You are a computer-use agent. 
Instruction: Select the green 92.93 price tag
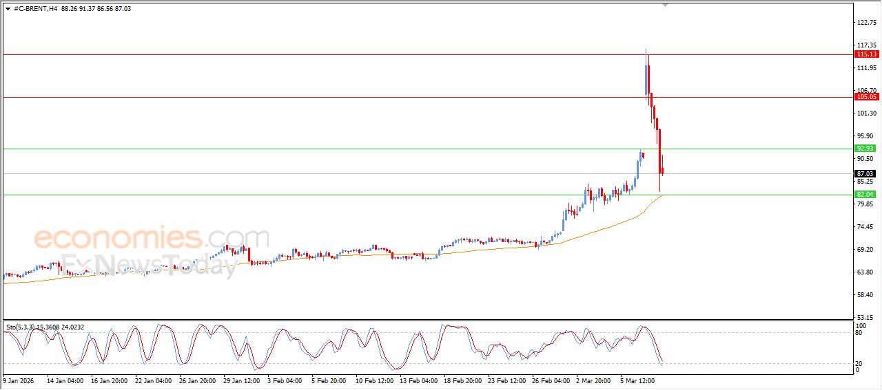tap(865, 149)
